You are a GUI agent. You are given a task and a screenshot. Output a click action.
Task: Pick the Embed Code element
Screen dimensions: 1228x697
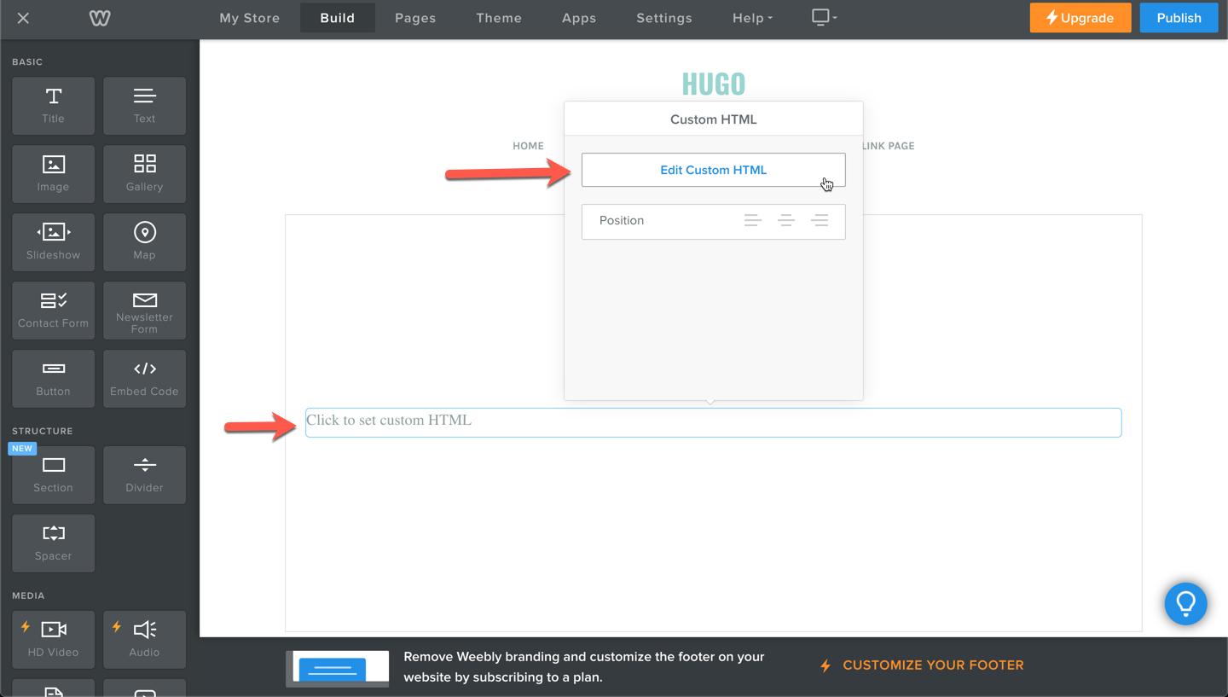click(144, 379)
